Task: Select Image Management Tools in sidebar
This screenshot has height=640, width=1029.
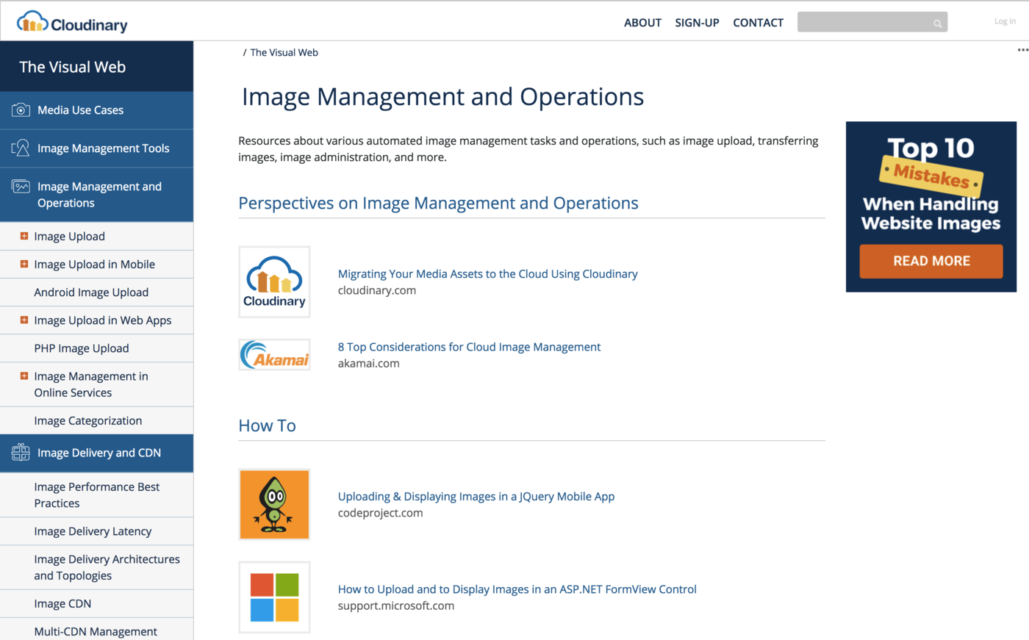Action: pos(96,148)
